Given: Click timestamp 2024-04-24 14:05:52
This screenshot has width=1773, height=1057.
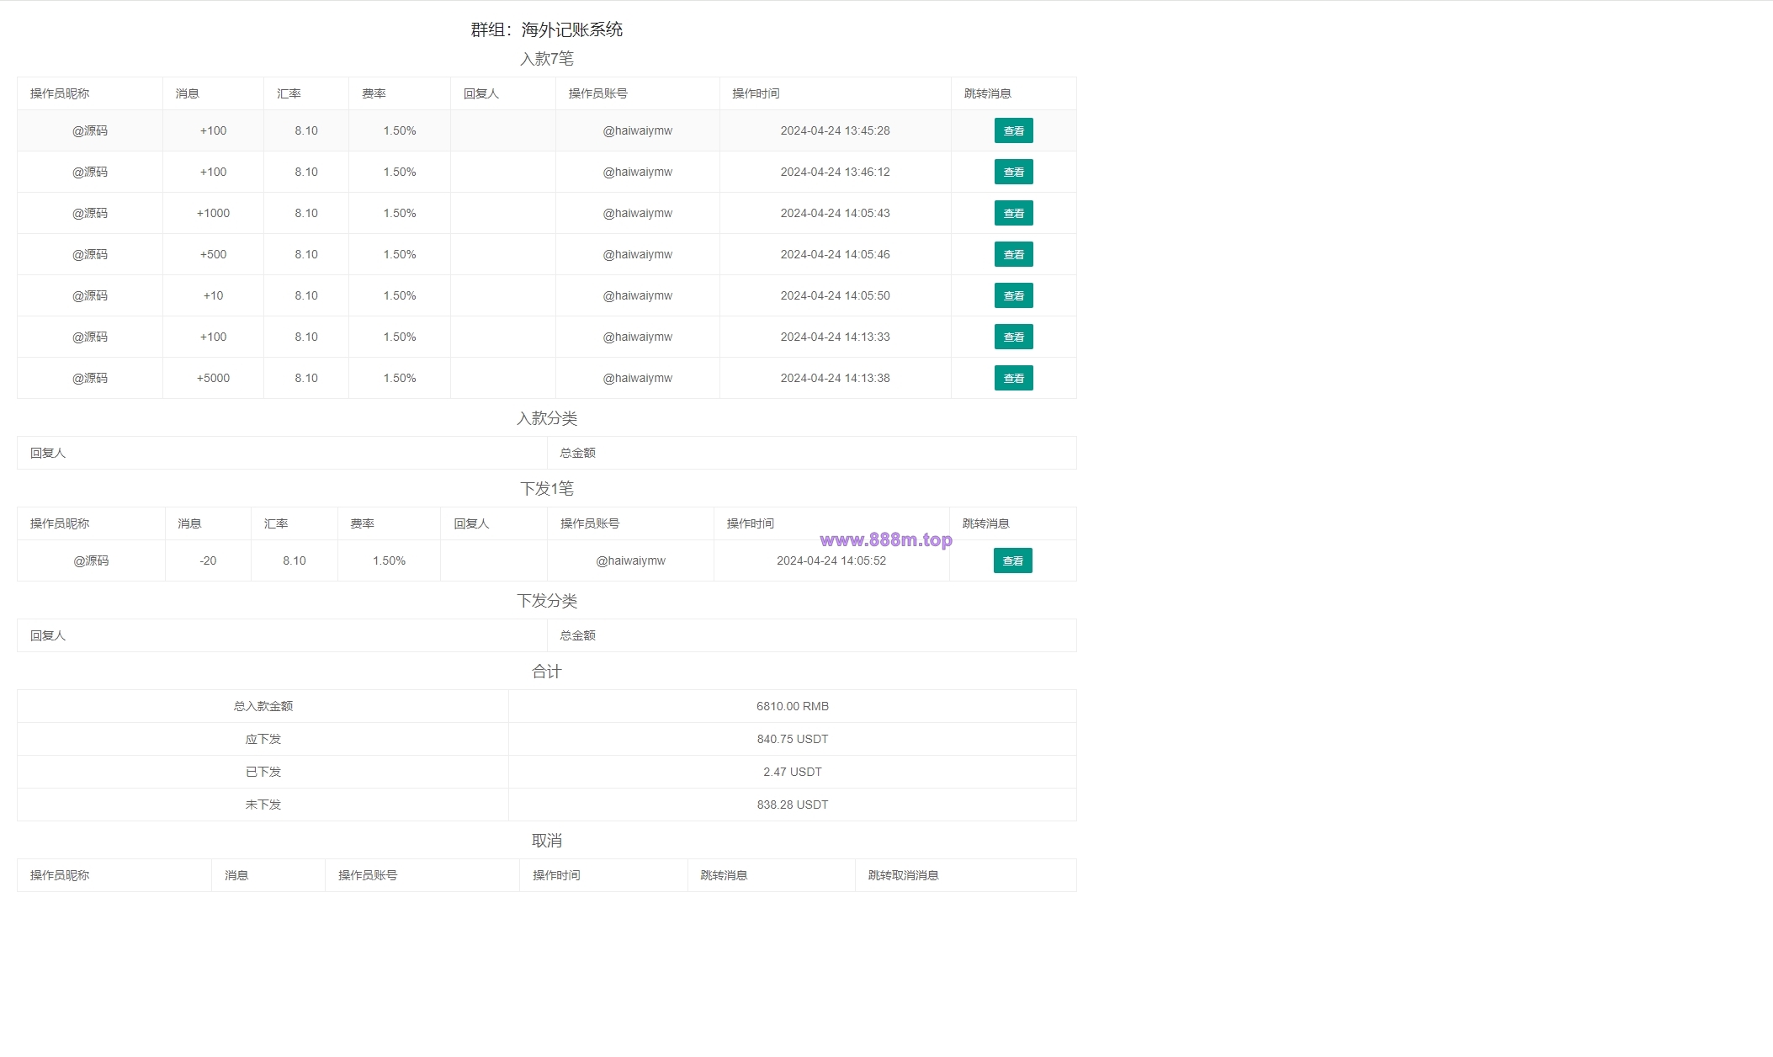Looking at the screenshot, I should tap(831, 560).
